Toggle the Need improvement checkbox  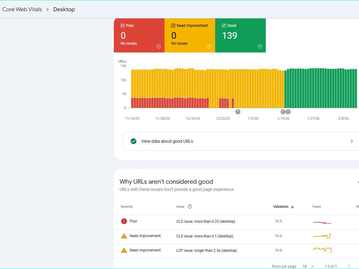[173, 25]
